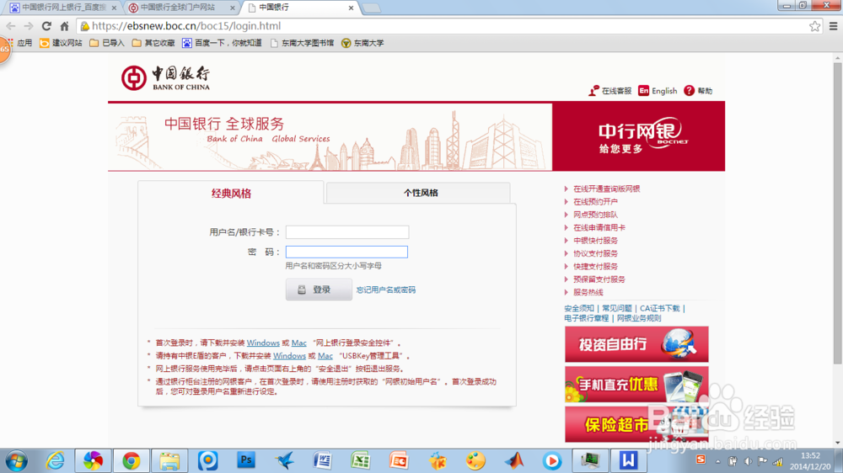Launch Photoshop from taskbar
The height and width of the screenshot is (473, 843).
coord(245,460)
